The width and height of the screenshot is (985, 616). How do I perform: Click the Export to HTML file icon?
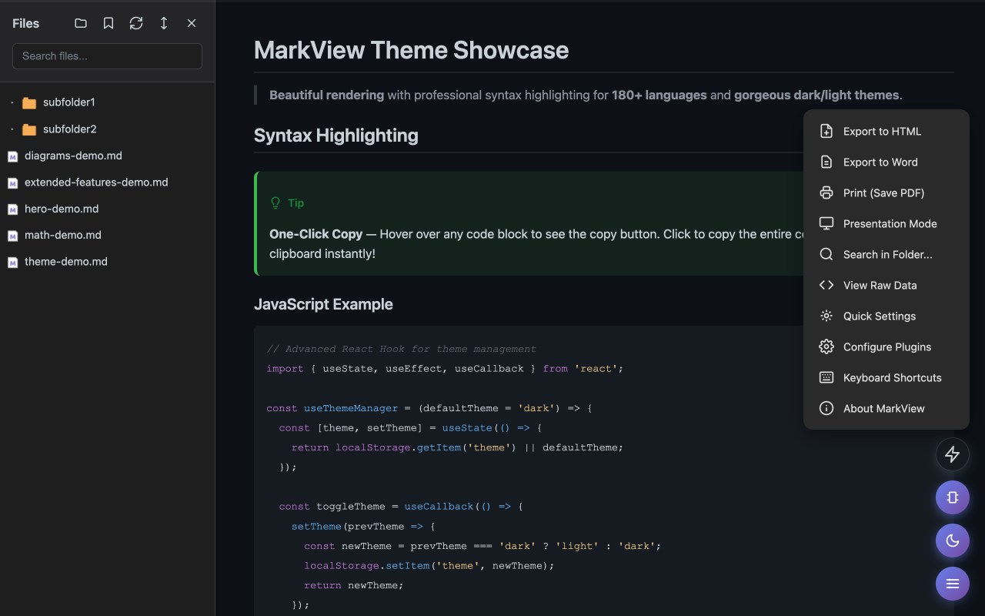click(826, 131)
